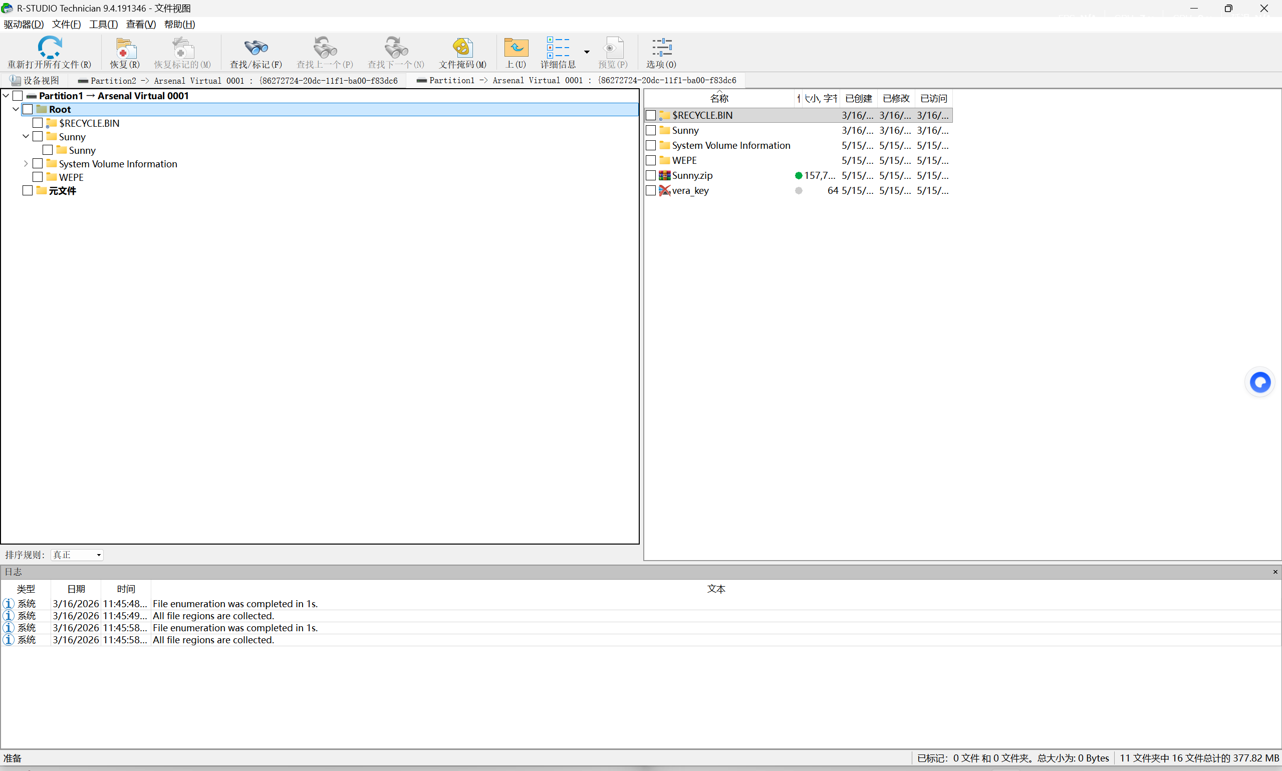The width and height of the screenshot is (1282, 771).
Task: Click the Details (详细信息) view icon
Action: tap(558, 49)
